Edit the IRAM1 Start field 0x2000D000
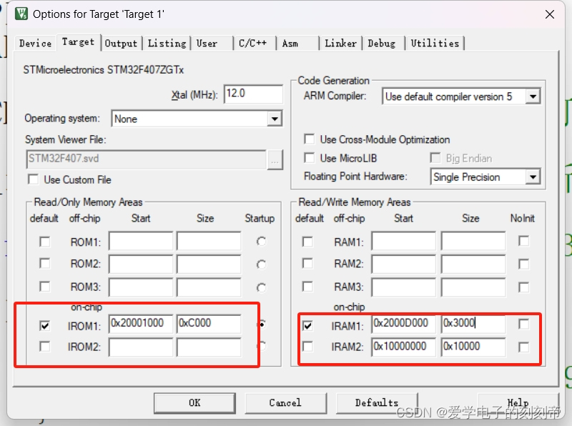572x426 pixels. coord(404,324)
